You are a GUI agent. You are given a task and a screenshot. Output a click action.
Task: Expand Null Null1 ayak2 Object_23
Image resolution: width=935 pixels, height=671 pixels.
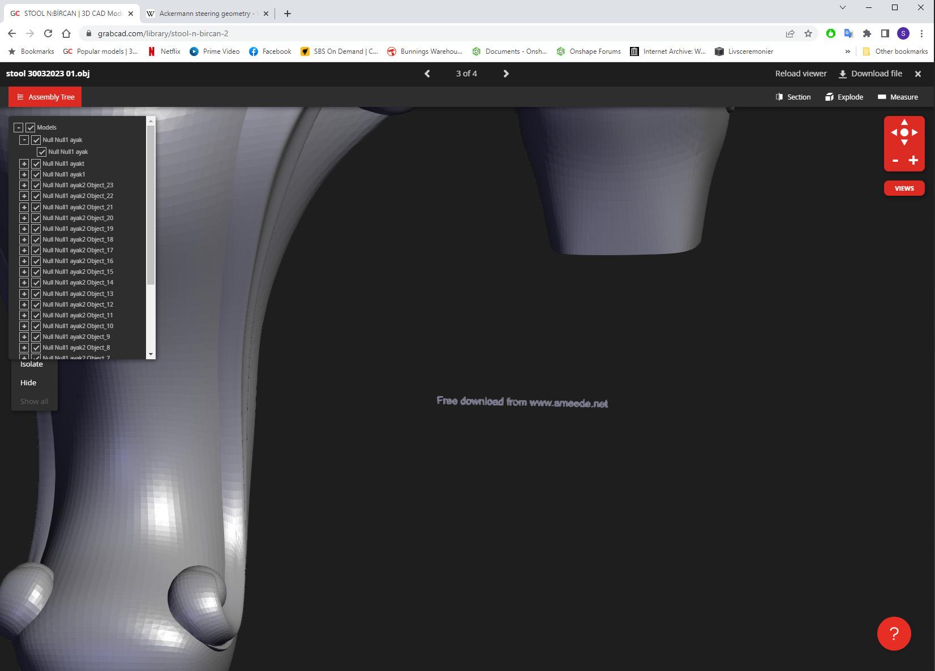click(x=24, y=185)
